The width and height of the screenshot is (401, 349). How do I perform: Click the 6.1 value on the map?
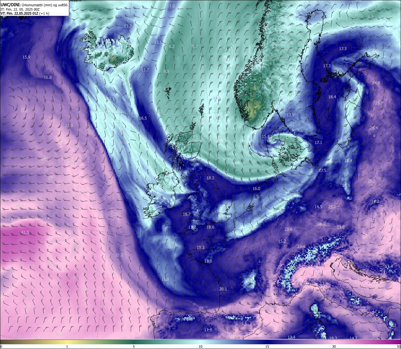coord(226,171)
